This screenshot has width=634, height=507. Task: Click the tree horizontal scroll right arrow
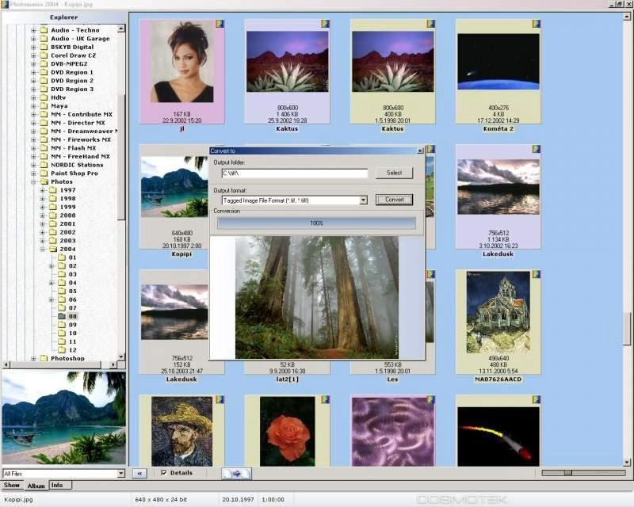[113, 364]
